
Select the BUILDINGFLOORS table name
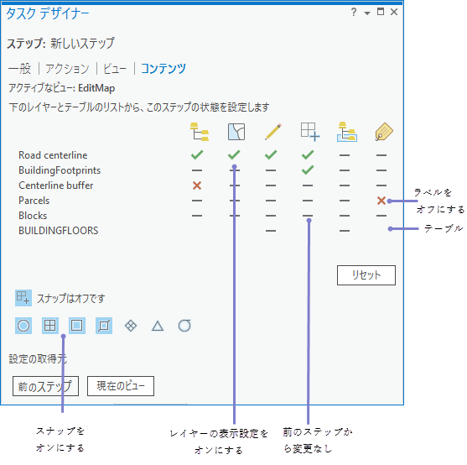coord(59,231)
